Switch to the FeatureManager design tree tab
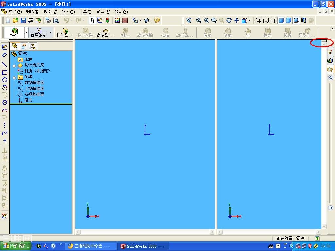The width and height of the screenshot is (335, 251). click(x=14, y=46)
